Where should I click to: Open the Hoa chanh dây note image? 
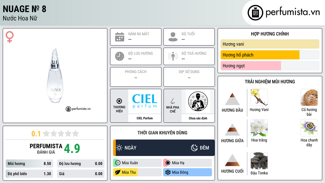(309, 128)
